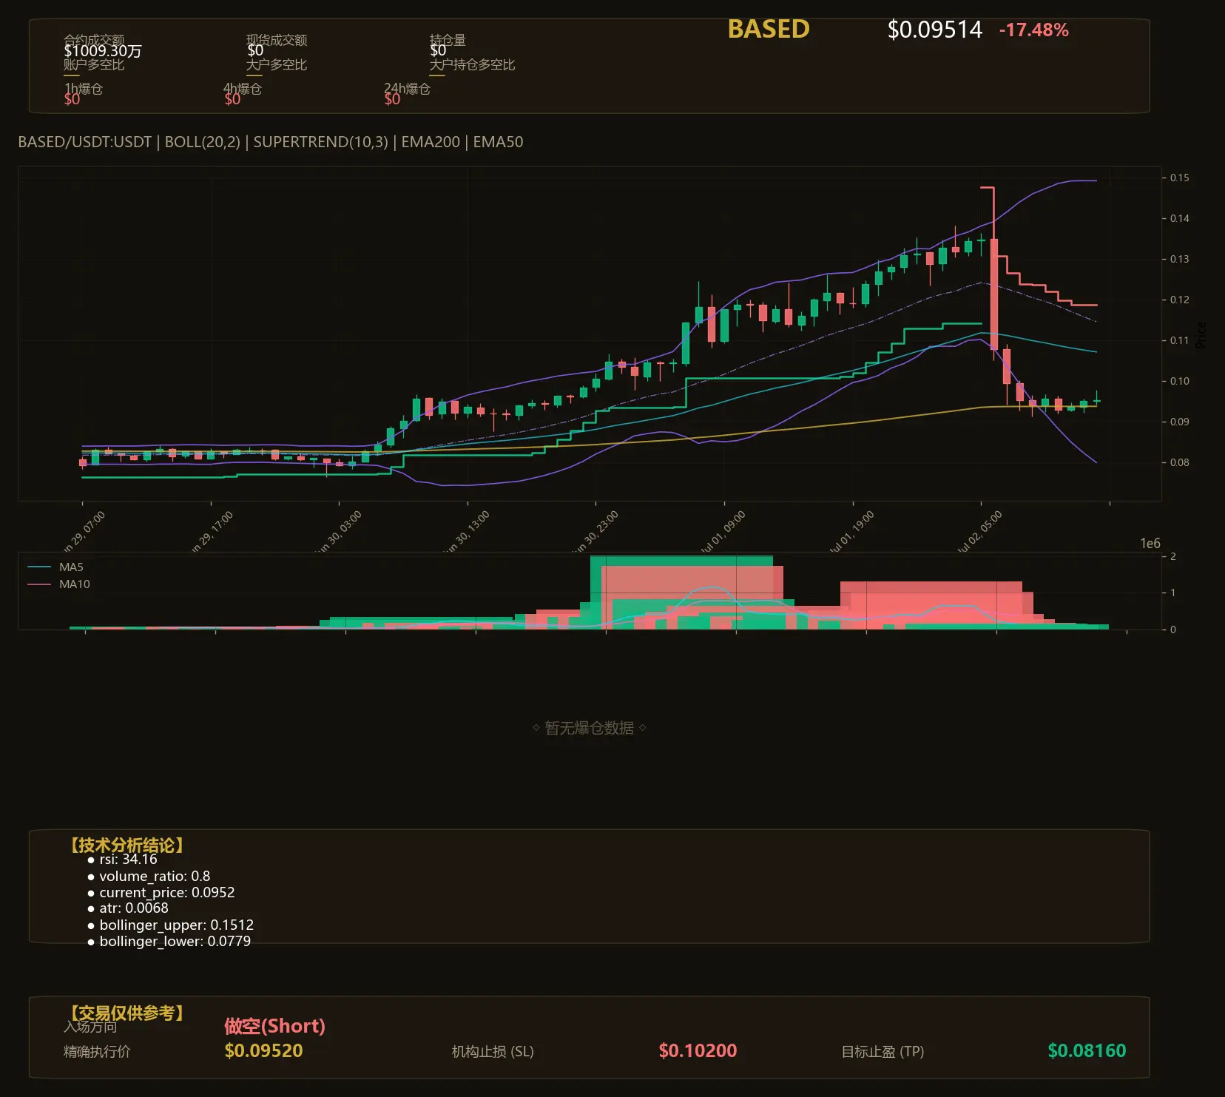The height and width of the screenshot is (1097, 1225).
Task: Select the 账户多空比 label
Action: (x=94, y=64)
